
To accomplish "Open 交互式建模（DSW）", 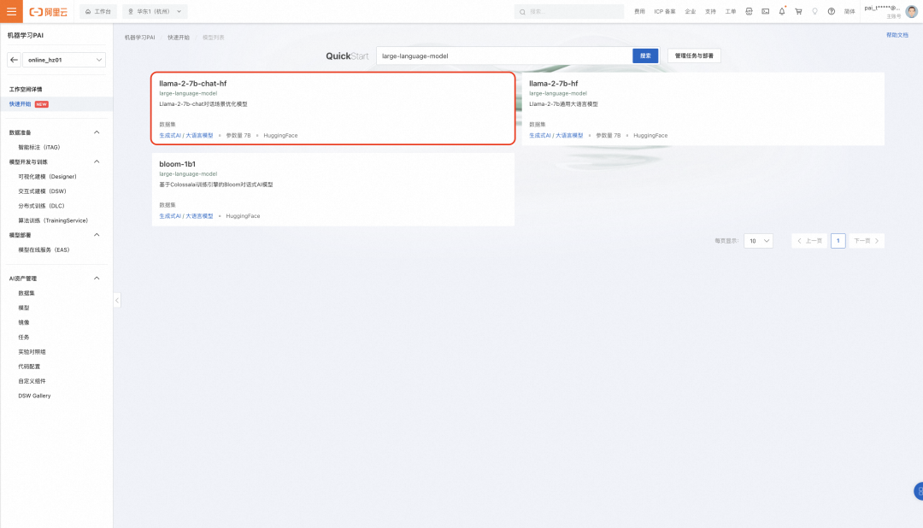I will 42,191.
